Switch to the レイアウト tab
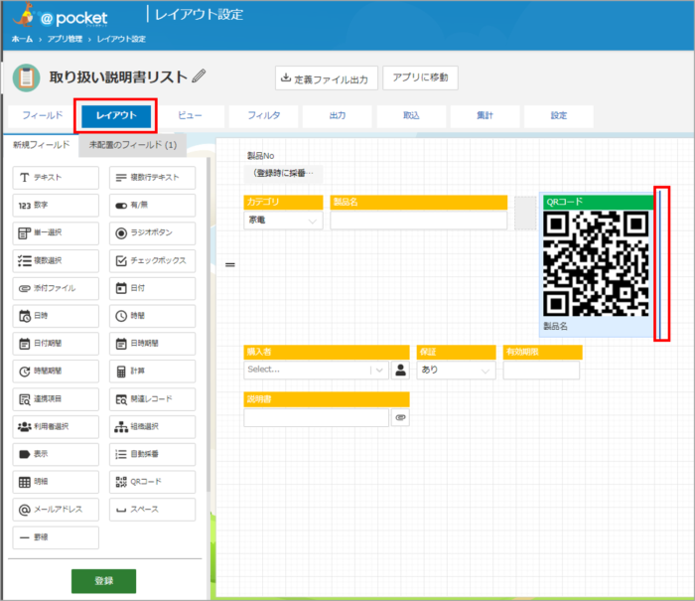 coord(116,116)
